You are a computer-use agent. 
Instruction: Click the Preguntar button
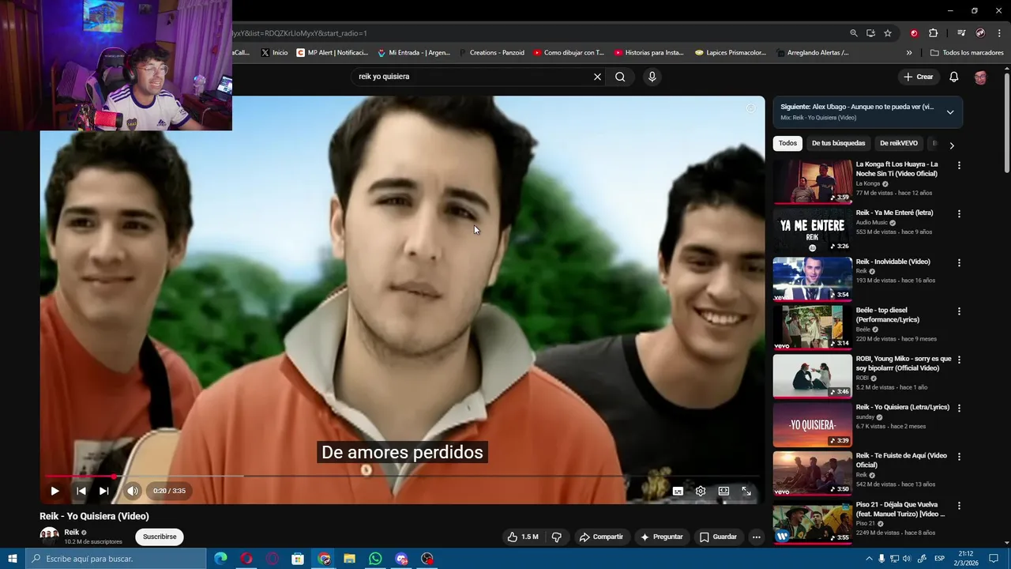[x=662, y=537]
